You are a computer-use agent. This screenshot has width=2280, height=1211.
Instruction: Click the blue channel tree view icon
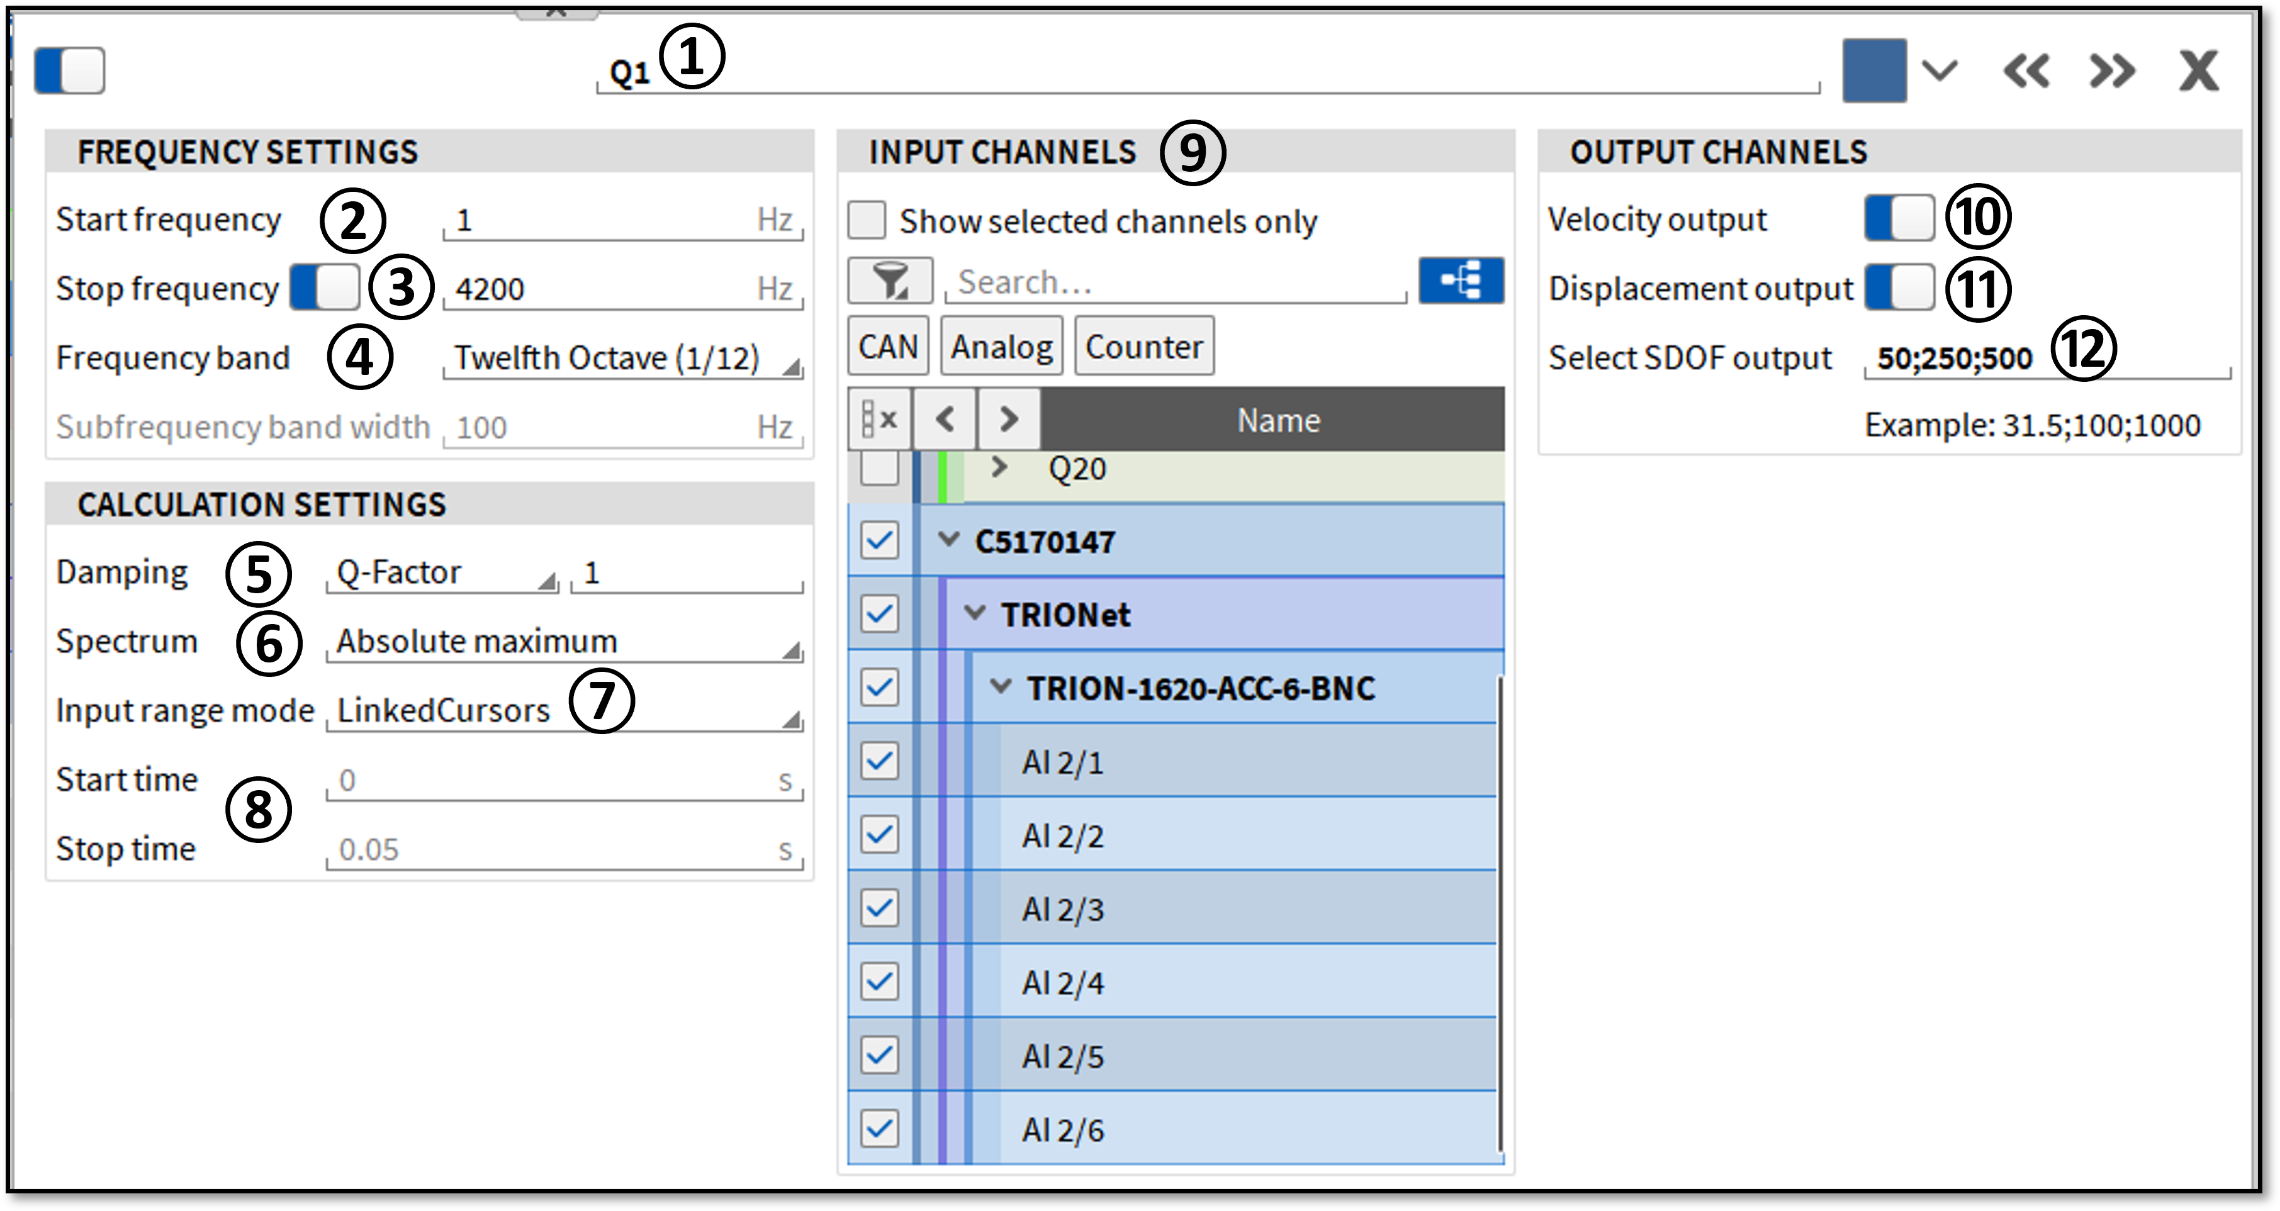[x=1461, y=281]
